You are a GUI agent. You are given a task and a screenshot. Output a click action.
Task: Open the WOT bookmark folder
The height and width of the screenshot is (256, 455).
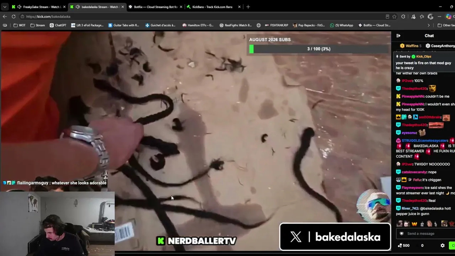tap(20, 25)
